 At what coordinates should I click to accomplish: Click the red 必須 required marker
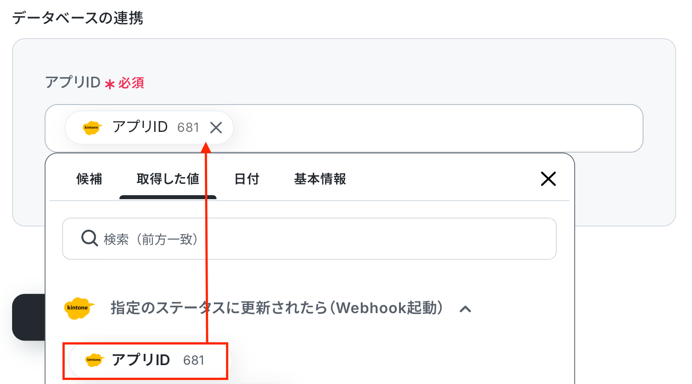131,83
